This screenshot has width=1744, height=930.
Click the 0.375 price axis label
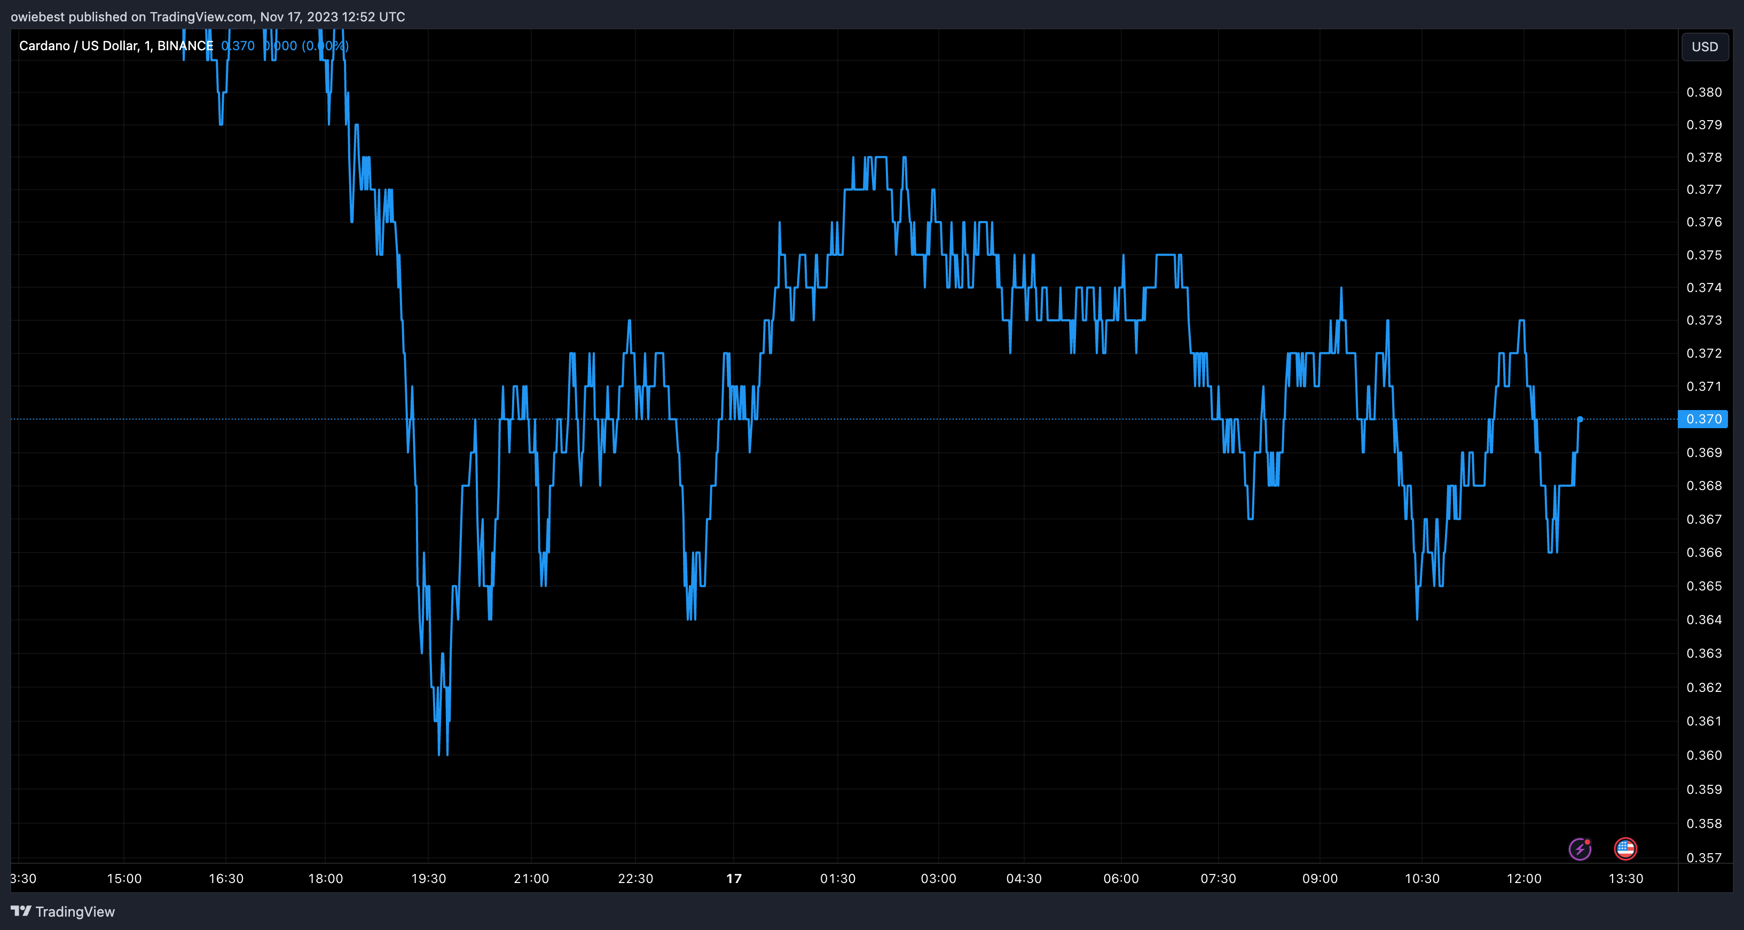(1704, 255)
